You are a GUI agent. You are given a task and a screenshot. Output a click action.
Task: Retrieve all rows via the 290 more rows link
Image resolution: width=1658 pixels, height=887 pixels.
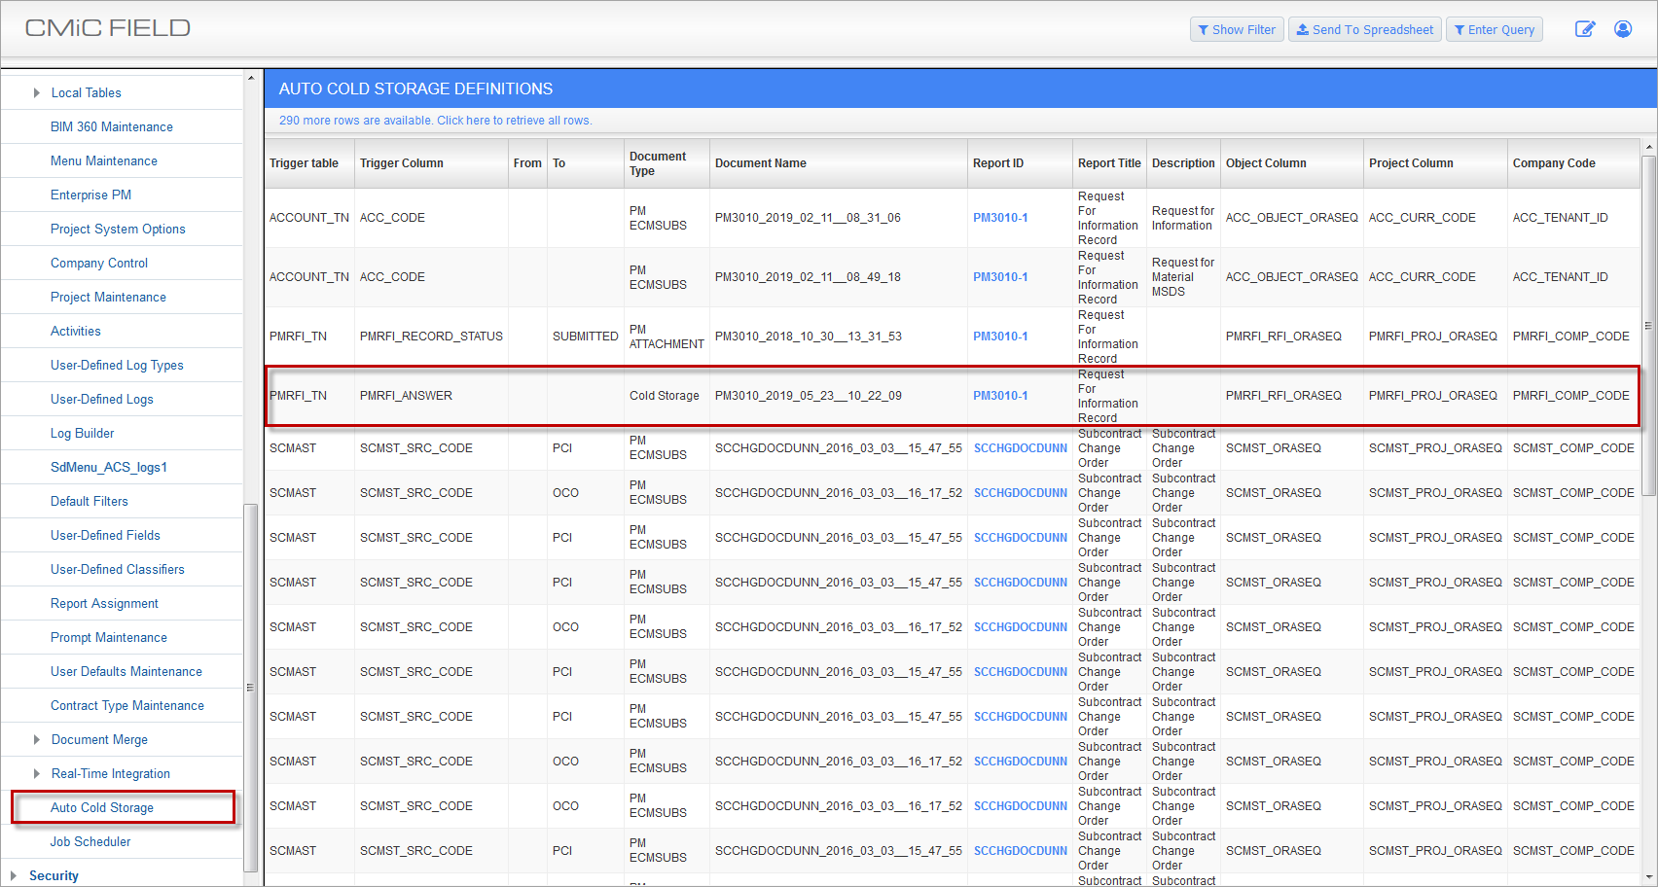tap(435, 121)
